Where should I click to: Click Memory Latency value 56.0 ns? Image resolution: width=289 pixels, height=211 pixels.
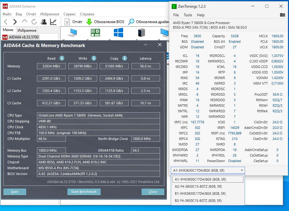tap(146, 66)
